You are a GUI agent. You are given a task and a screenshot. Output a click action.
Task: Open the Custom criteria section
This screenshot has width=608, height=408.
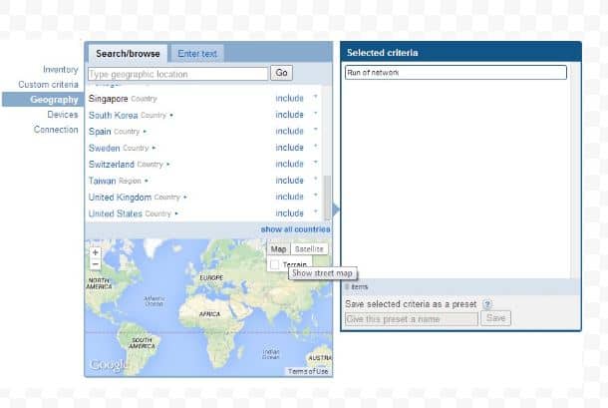[x=48, y=85]
